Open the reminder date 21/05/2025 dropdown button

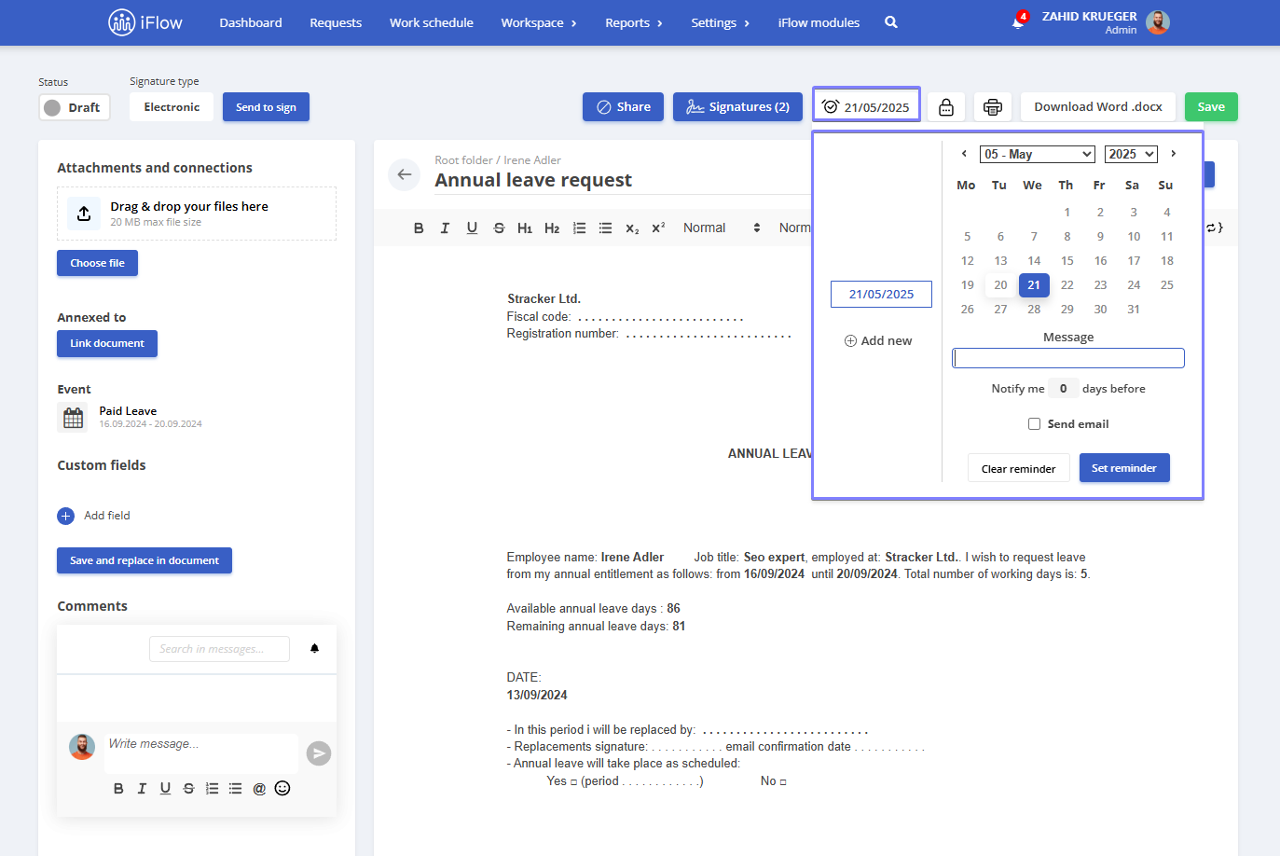coord(866,104)
